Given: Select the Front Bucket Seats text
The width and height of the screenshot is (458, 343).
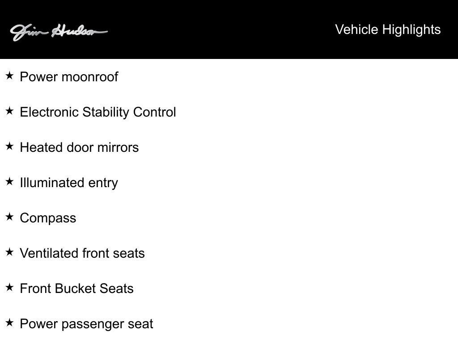Looking at the screenshot, I should click(x=76, y=289).
